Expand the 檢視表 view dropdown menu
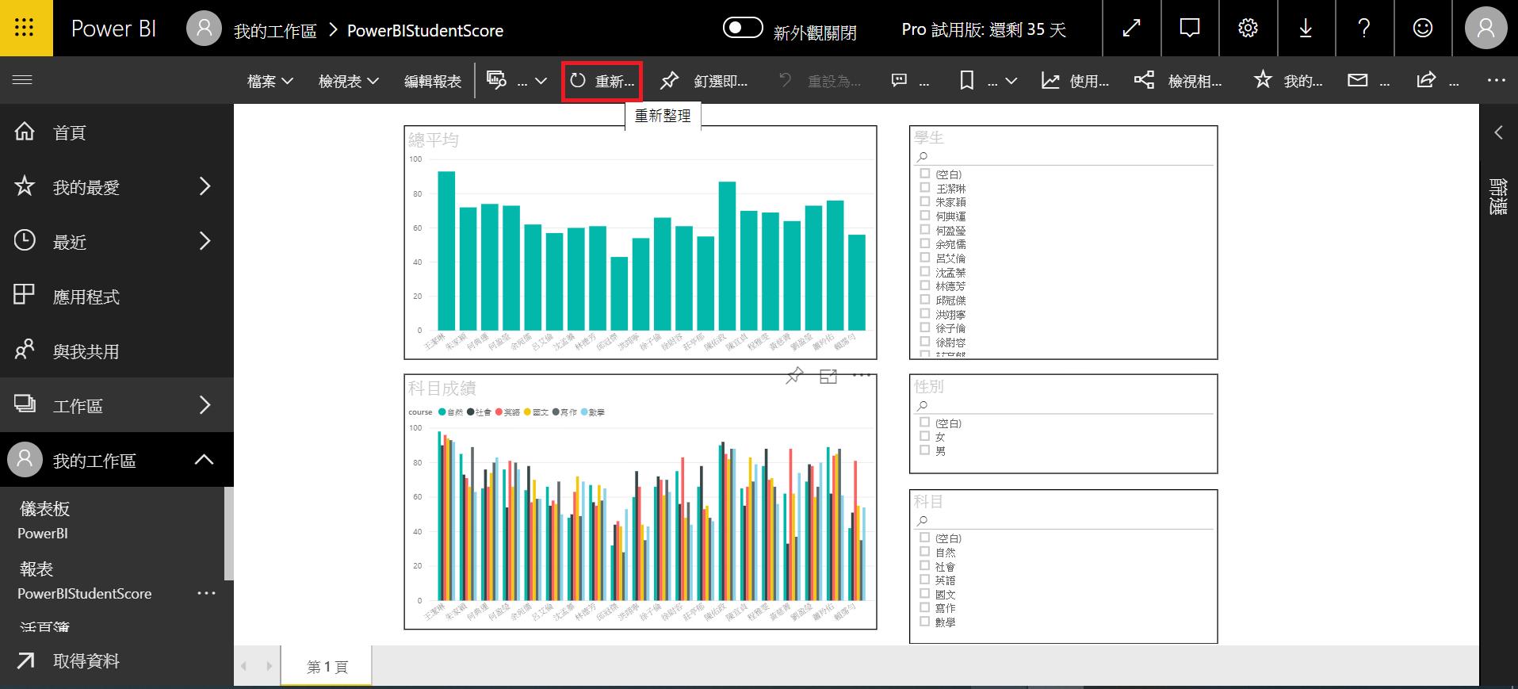 (x=348, y=81)
